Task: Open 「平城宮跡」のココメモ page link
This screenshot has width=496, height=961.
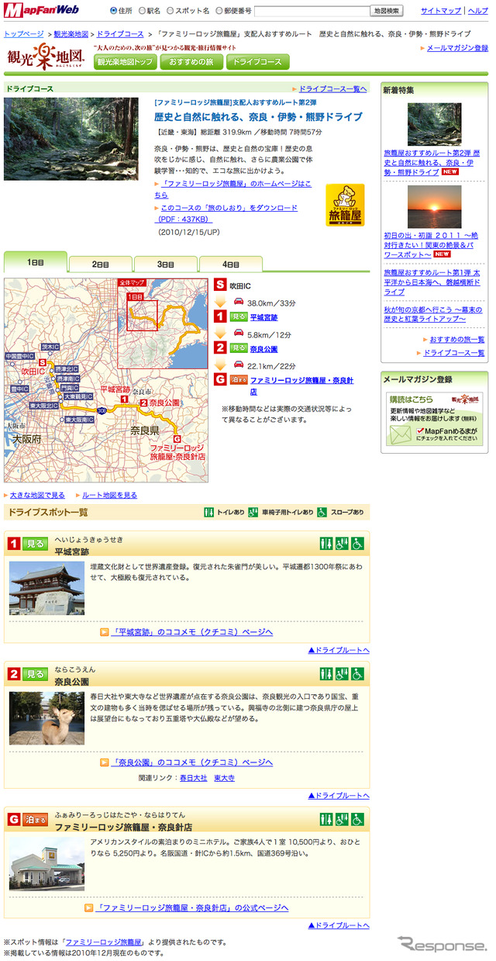Action: pos(192,632)
